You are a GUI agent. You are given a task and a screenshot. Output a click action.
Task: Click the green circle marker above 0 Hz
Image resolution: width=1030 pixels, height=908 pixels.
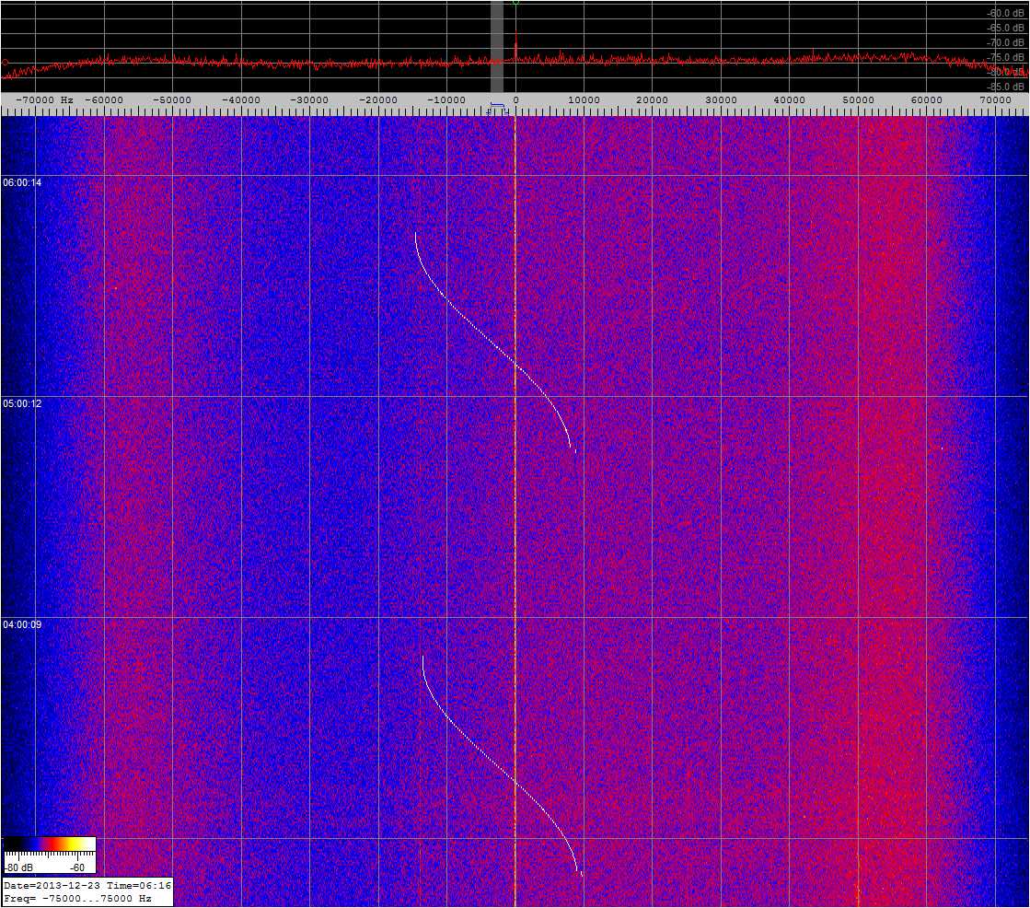(x=515, y=2)
